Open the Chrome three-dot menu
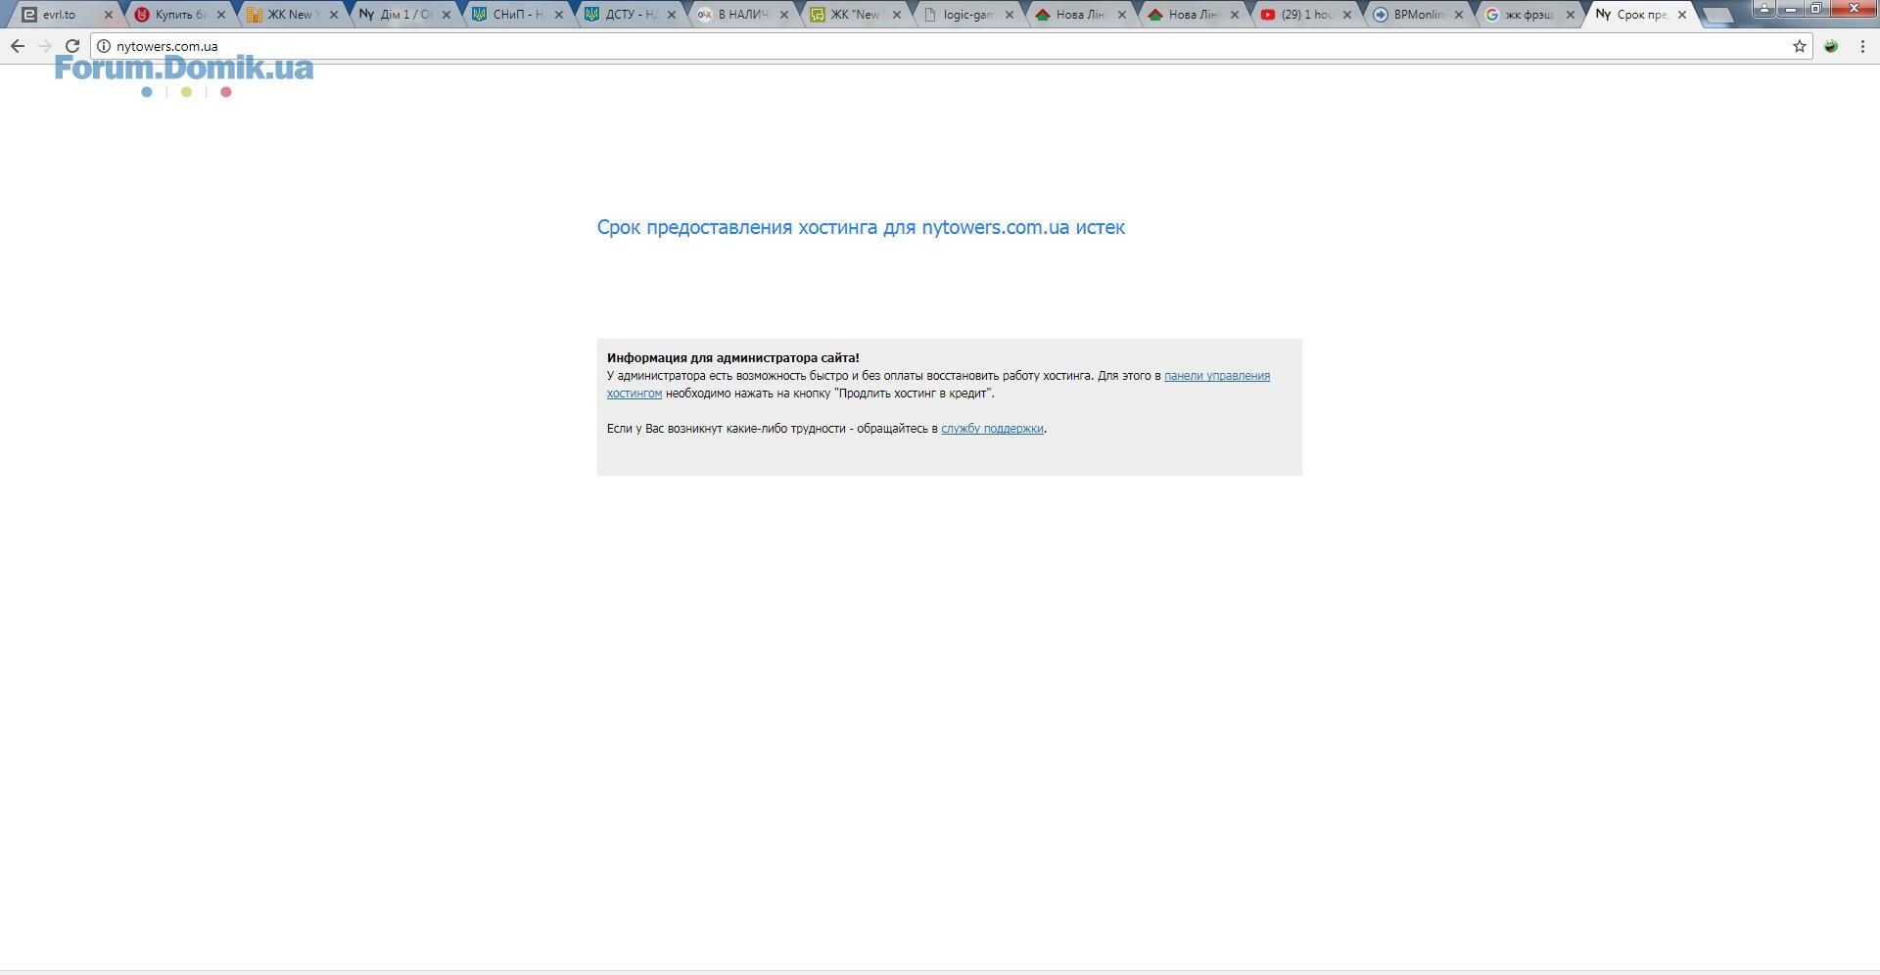1880x975 pixels. [x=1862, y=46]
